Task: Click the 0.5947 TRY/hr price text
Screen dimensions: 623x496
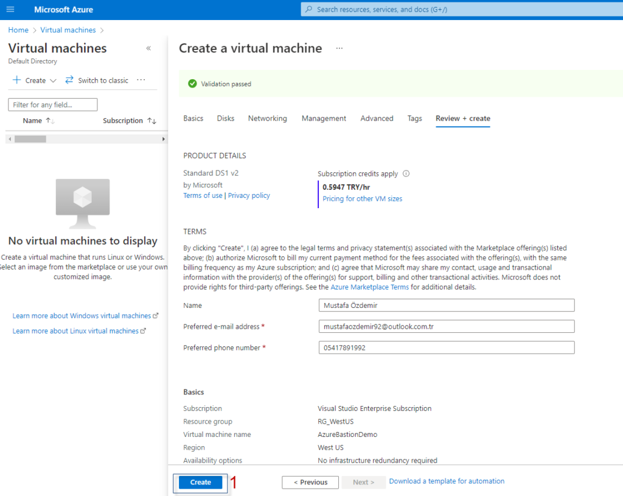Action: pos(346,187)
